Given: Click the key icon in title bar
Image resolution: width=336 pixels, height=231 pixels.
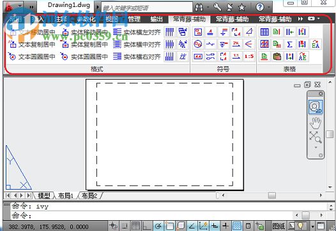Looking at the screenshot, I should pos(217,8).
